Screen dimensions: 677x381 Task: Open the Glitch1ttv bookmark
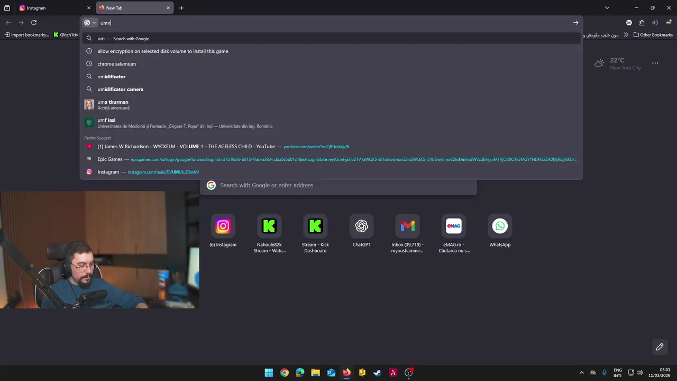[x=66, y=35]
